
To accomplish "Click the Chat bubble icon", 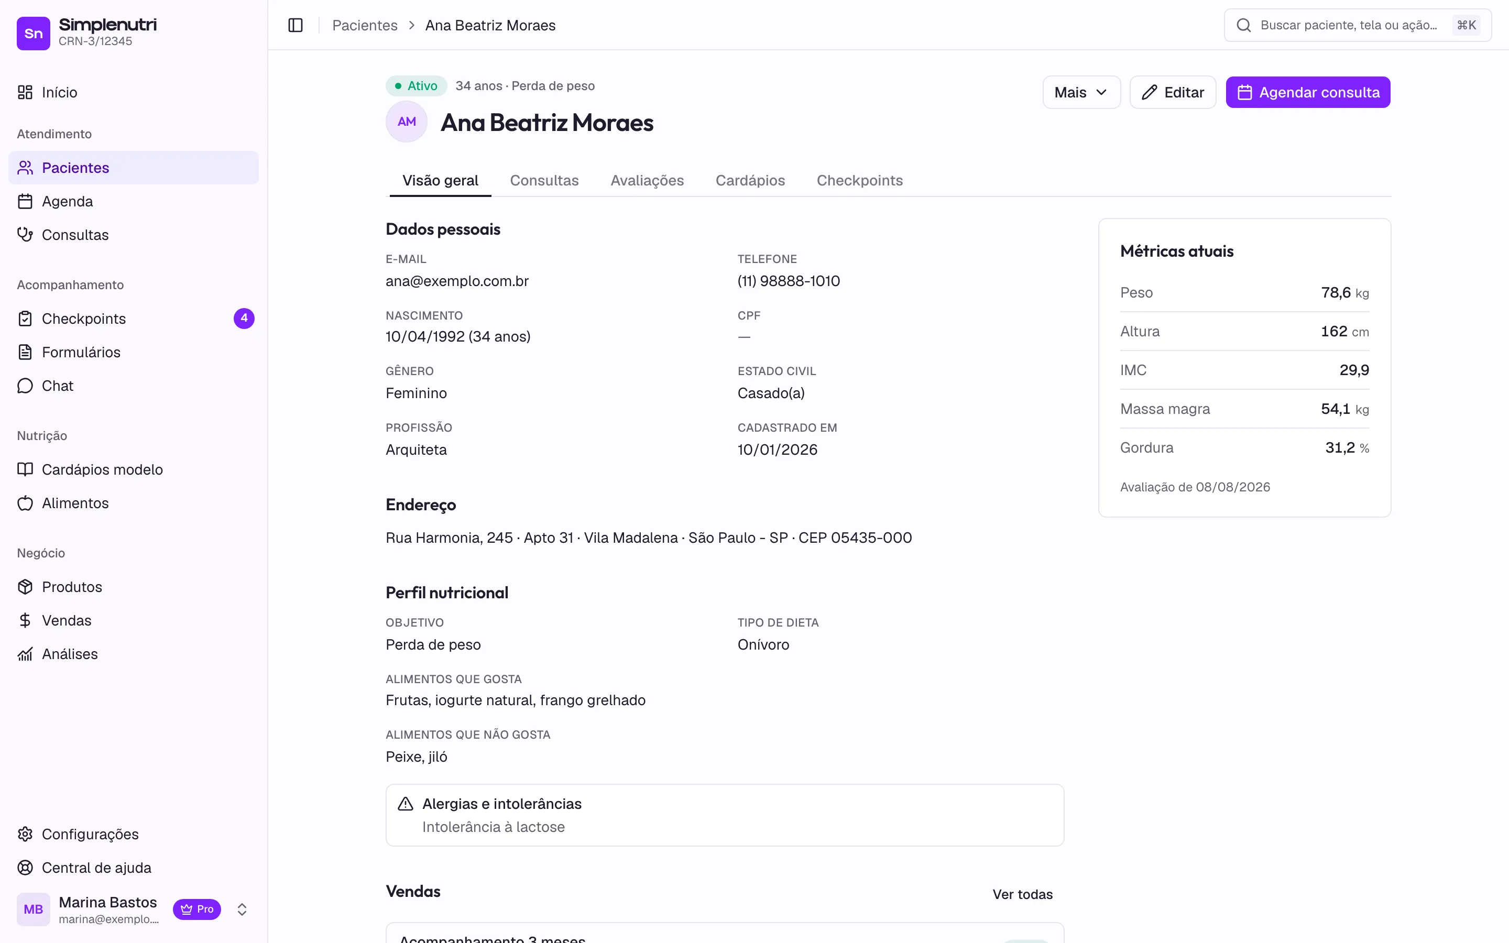I will (x=25, y=386).
